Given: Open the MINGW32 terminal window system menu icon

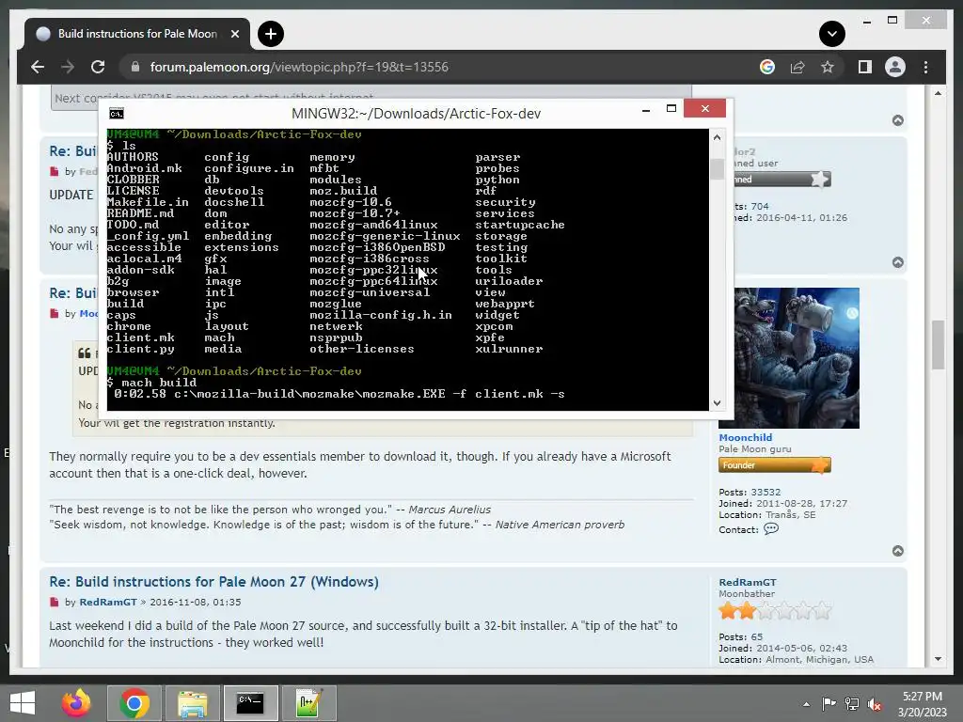Looking at the screenshot, I should pyautogui.click(x=116, y=114).
